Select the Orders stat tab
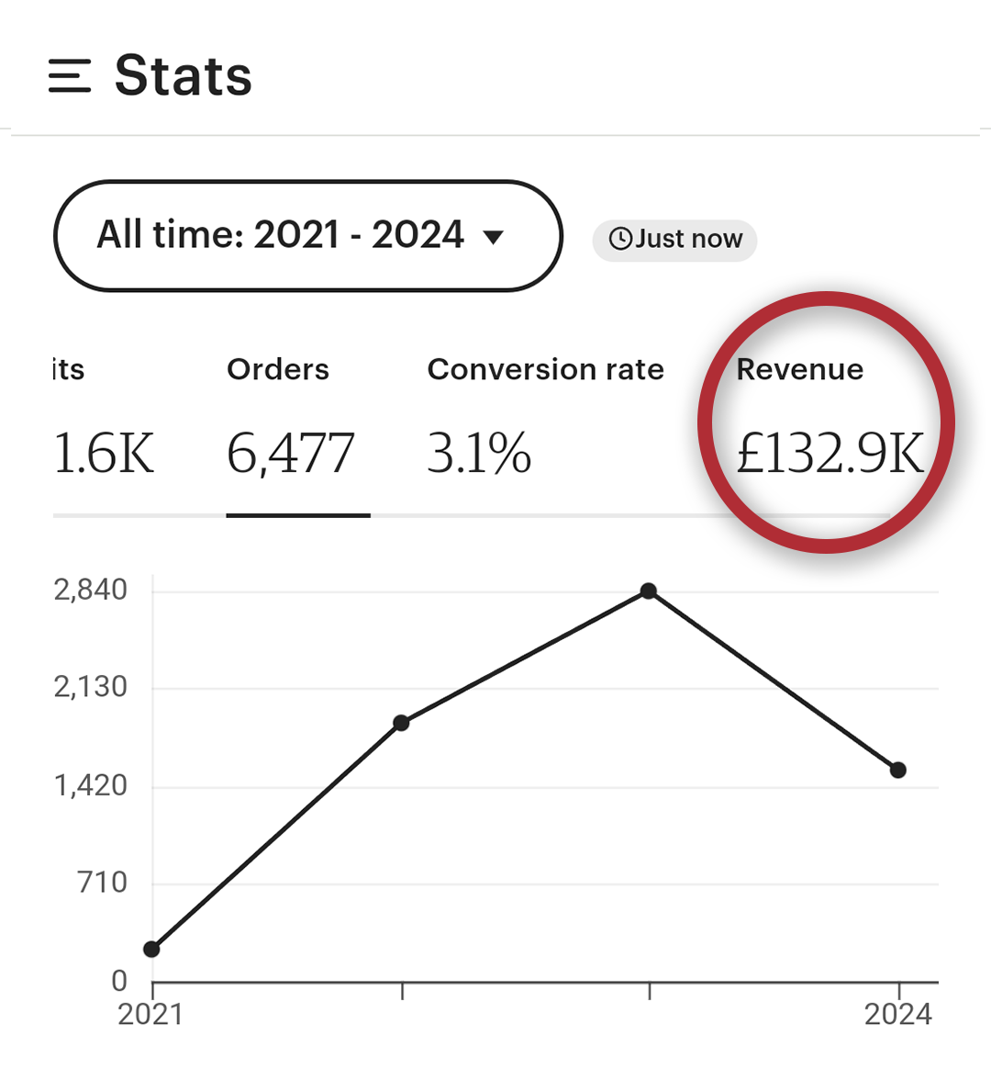This screenshot has height=1080, width=991. pyautogui.click(x=278, y=369)
